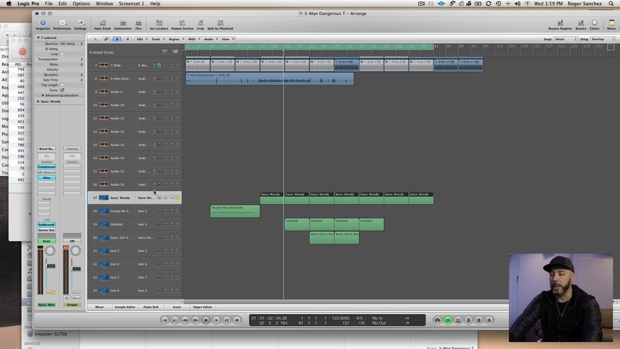The height and width of the screenshot is (349, 620).
Task: Click the SubBoomB instrument slot
Action: click(46, 224)
